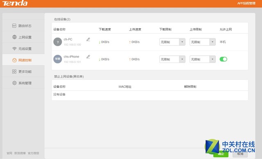Click the 在线设备(2) heading

click(62, 19)
